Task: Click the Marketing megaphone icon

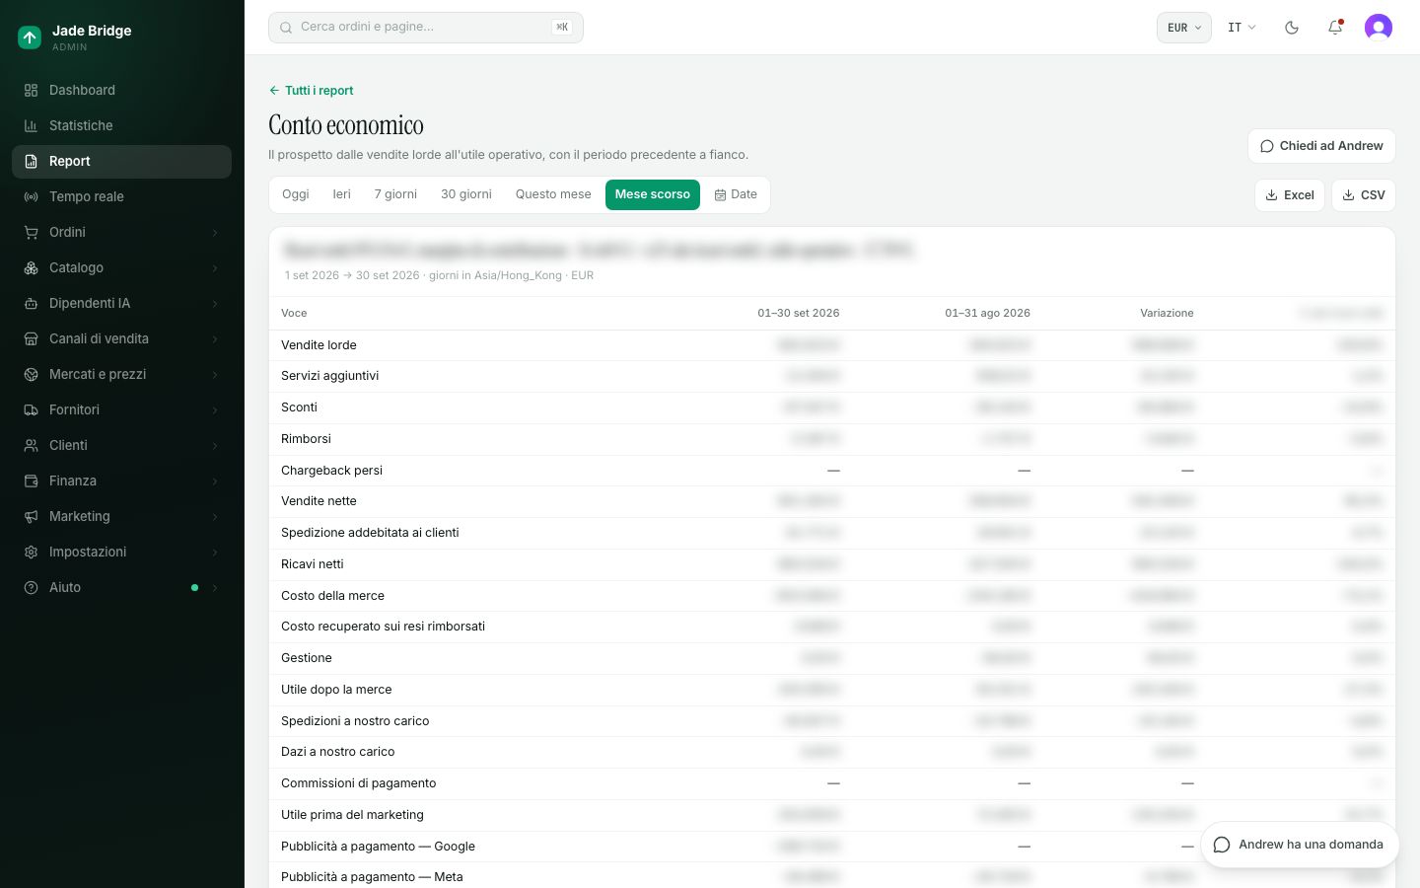Action: 31,516
